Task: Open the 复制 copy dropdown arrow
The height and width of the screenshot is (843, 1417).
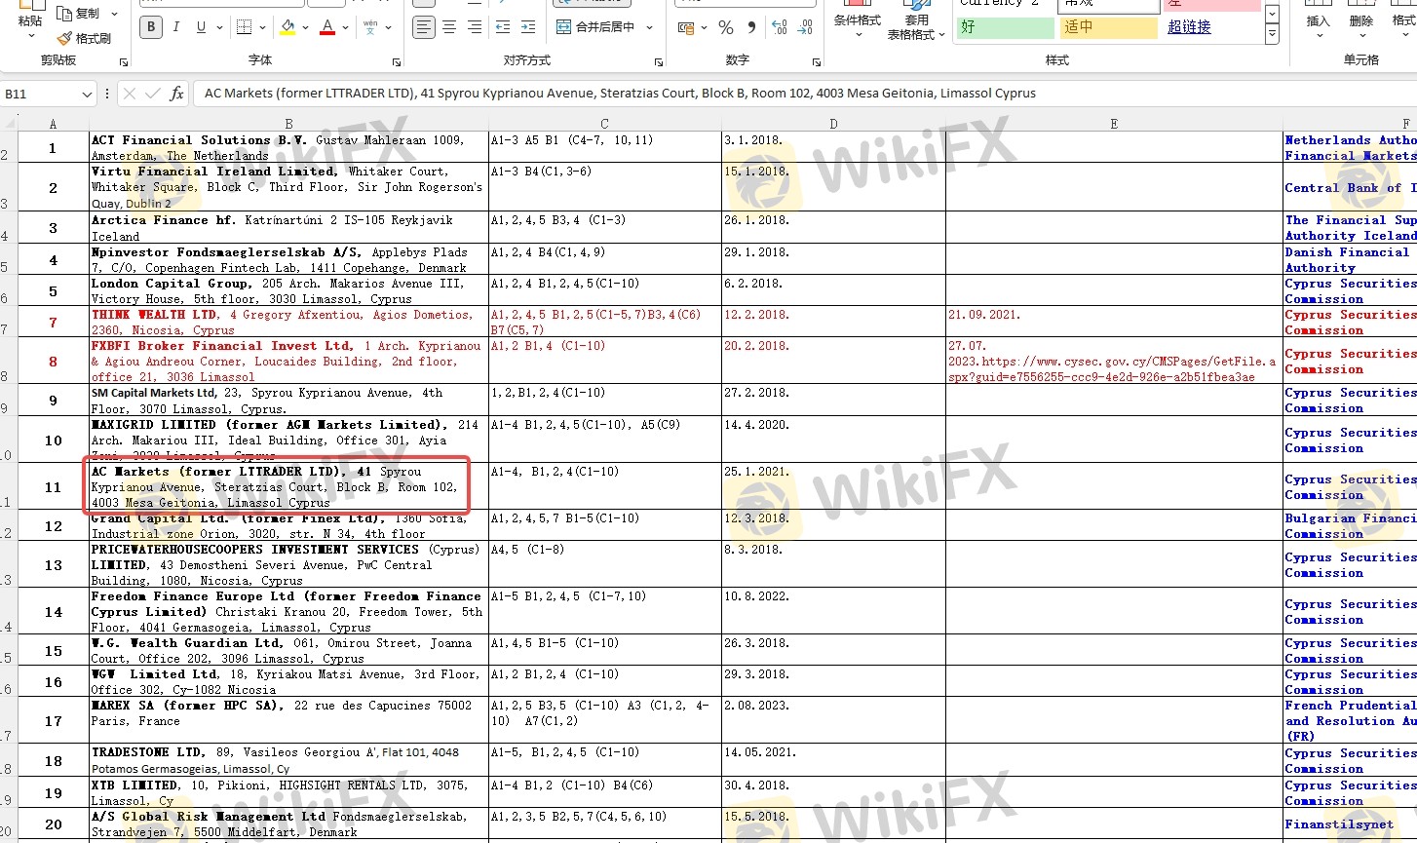Action: point(114,14)
